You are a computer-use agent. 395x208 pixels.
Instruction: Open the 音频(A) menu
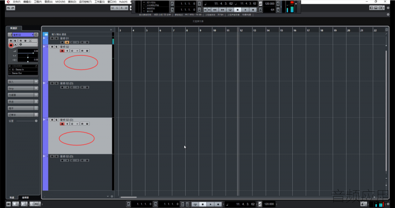(x=48, y=2)
